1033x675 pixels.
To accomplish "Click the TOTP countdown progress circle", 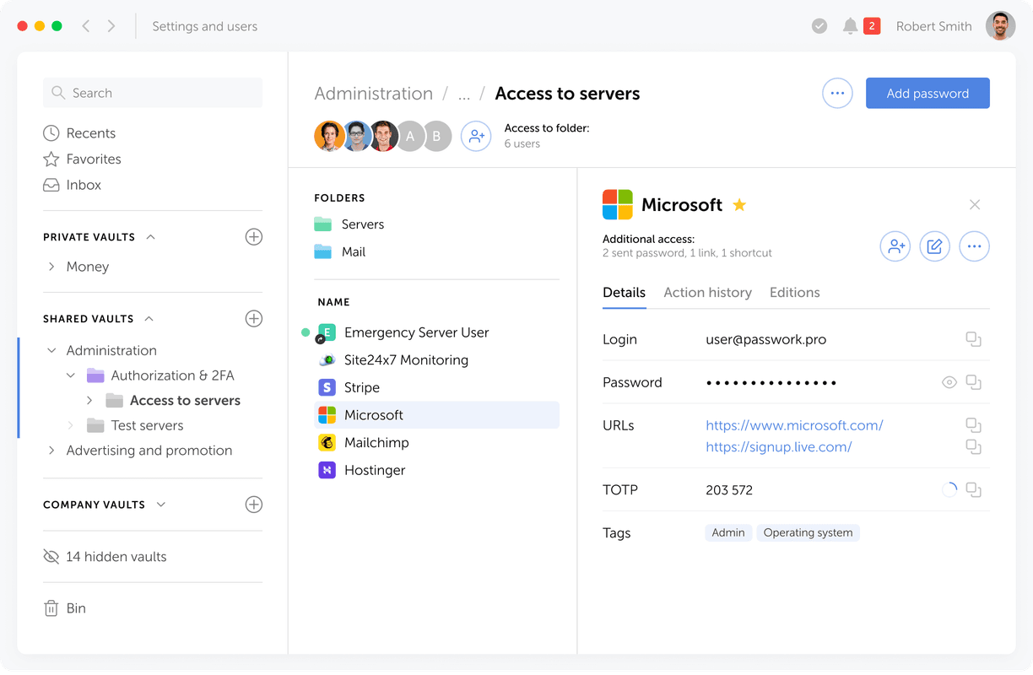I will coord(949,490).
